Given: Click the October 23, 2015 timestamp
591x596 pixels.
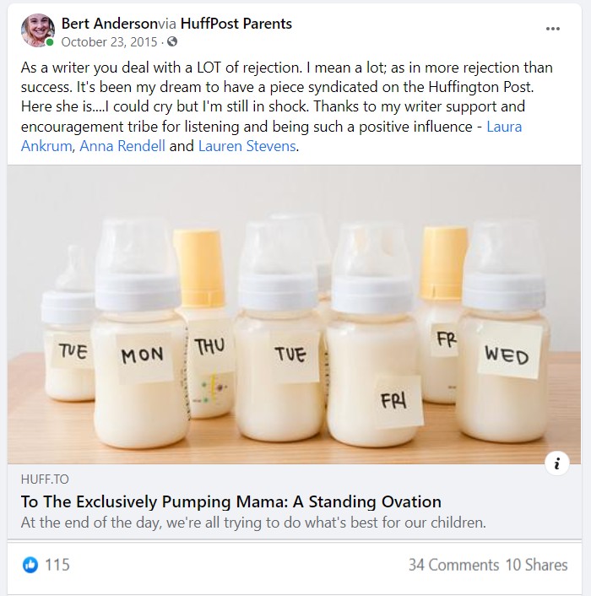Looking at the screenshot, I should point(109,42).
